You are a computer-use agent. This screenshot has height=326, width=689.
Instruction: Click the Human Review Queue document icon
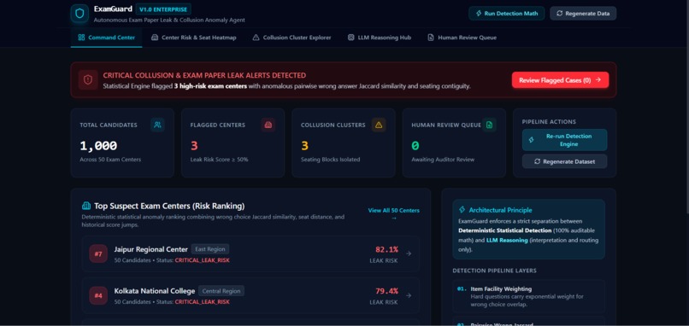coord(489,125)
